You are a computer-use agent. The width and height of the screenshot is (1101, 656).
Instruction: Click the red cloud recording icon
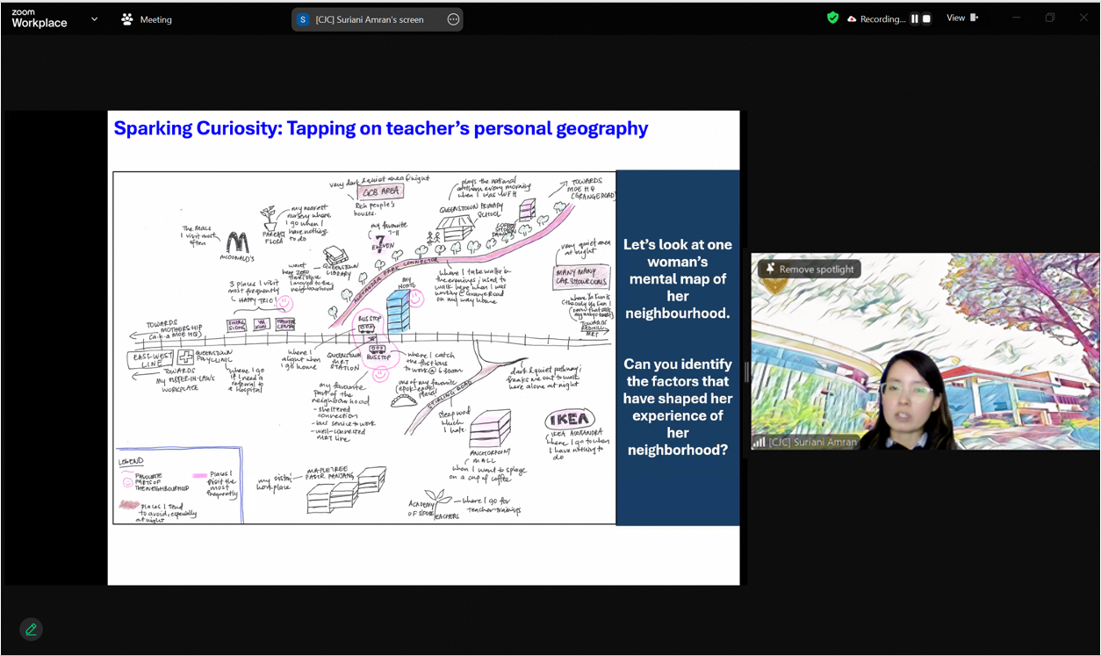click(x=852, y=18)
